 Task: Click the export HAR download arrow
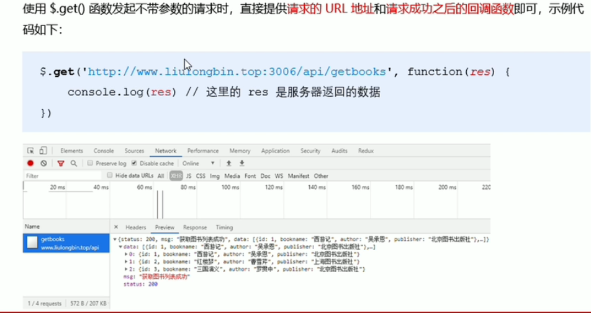point(241,164)
